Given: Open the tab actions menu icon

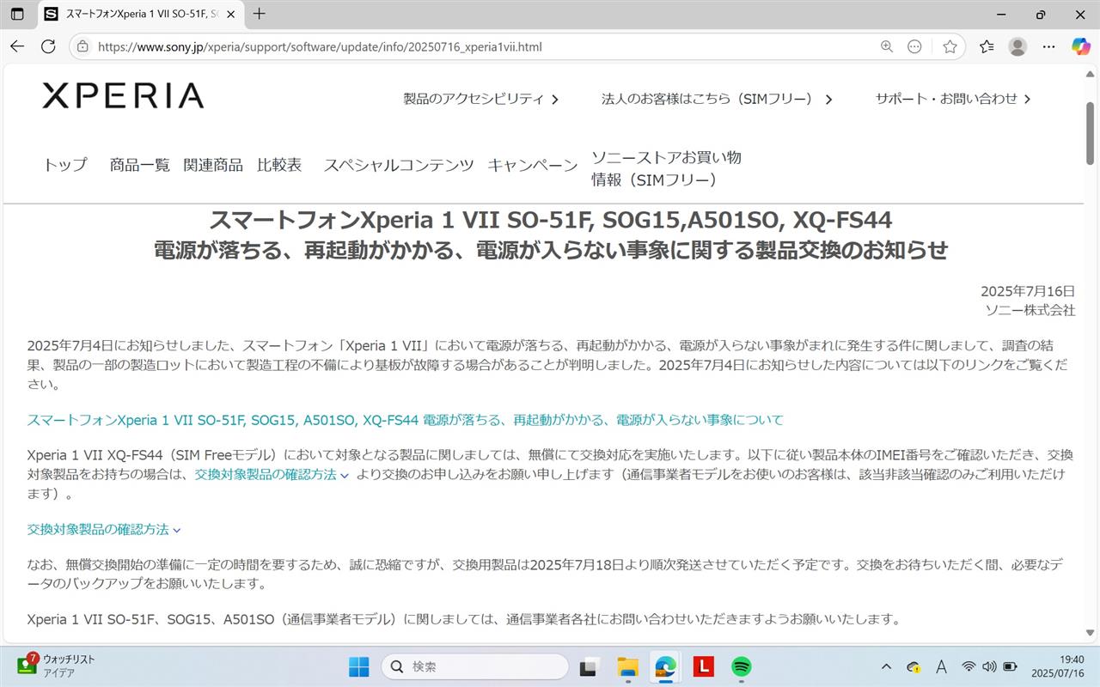Looking at the screenshot, I should click(17, 14).
